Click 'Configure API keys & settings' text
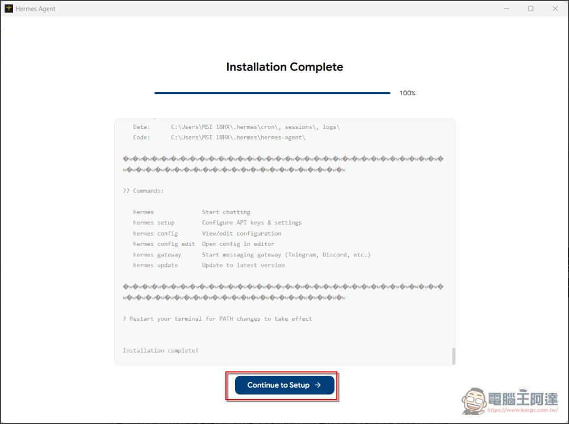The height and width of the screenshot is (424, 569). (x=252, y=223)
